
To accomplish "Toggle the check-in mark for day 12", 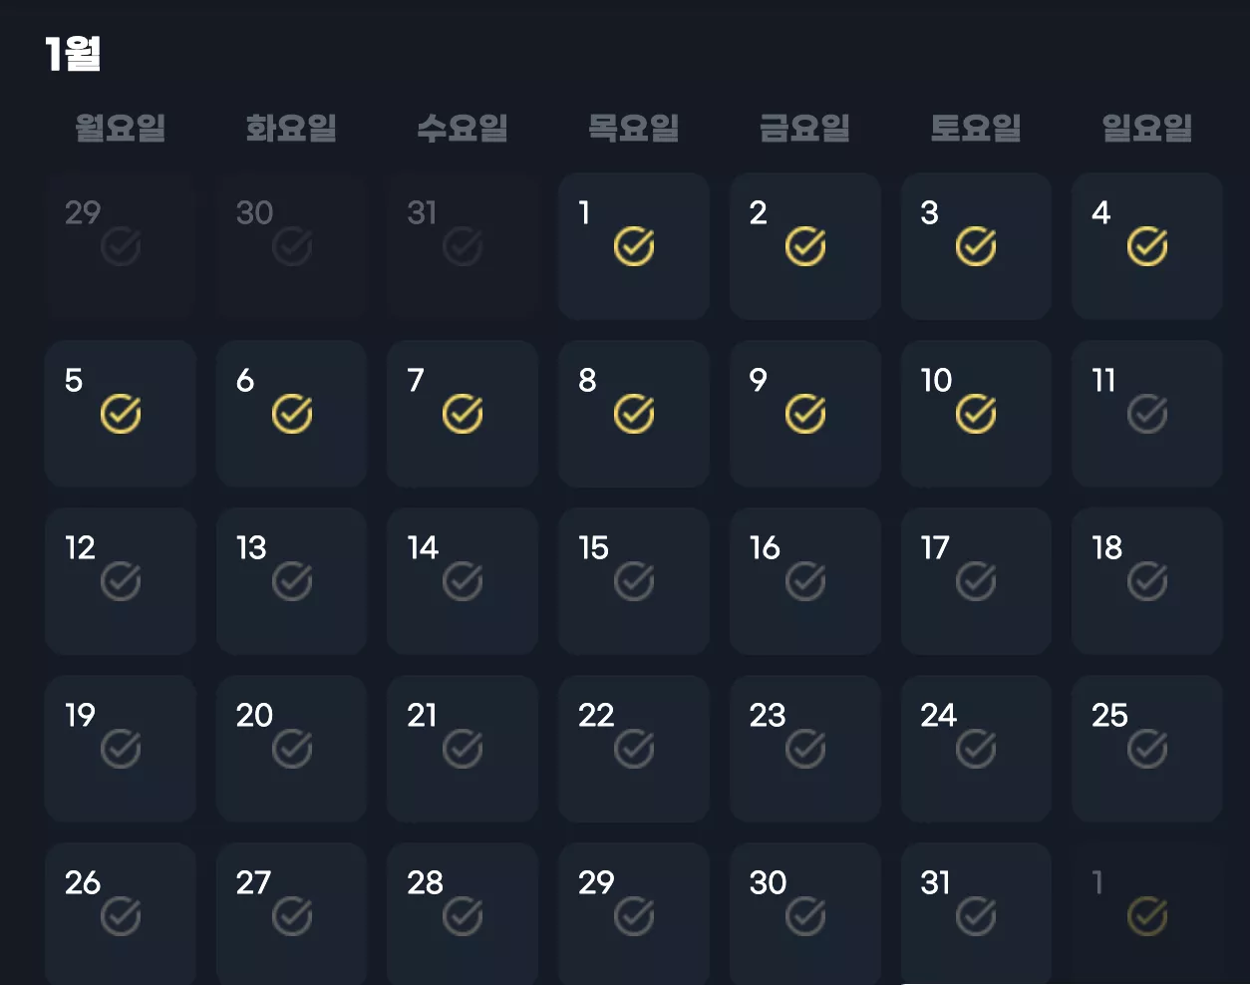I will [121, 581].
